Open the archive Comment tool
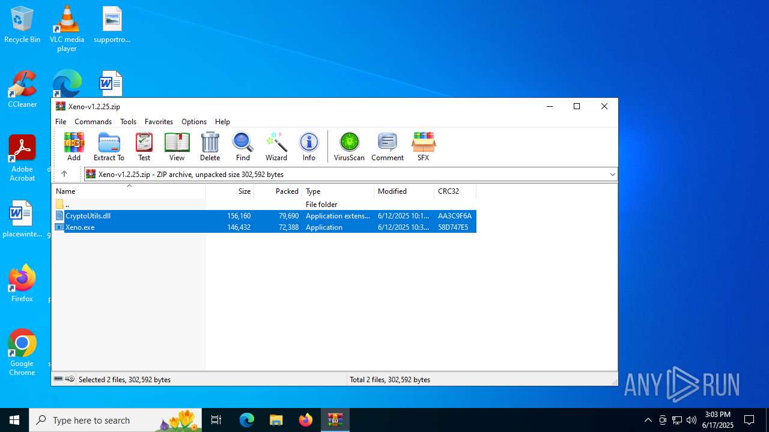The height and width of the screenshot is (432, 769). pyautogui.click(x=388, y=147)
